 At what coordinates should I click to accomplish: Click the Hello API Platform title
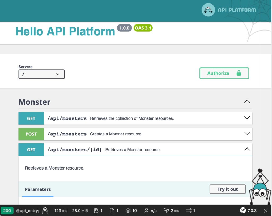point(65,31)
